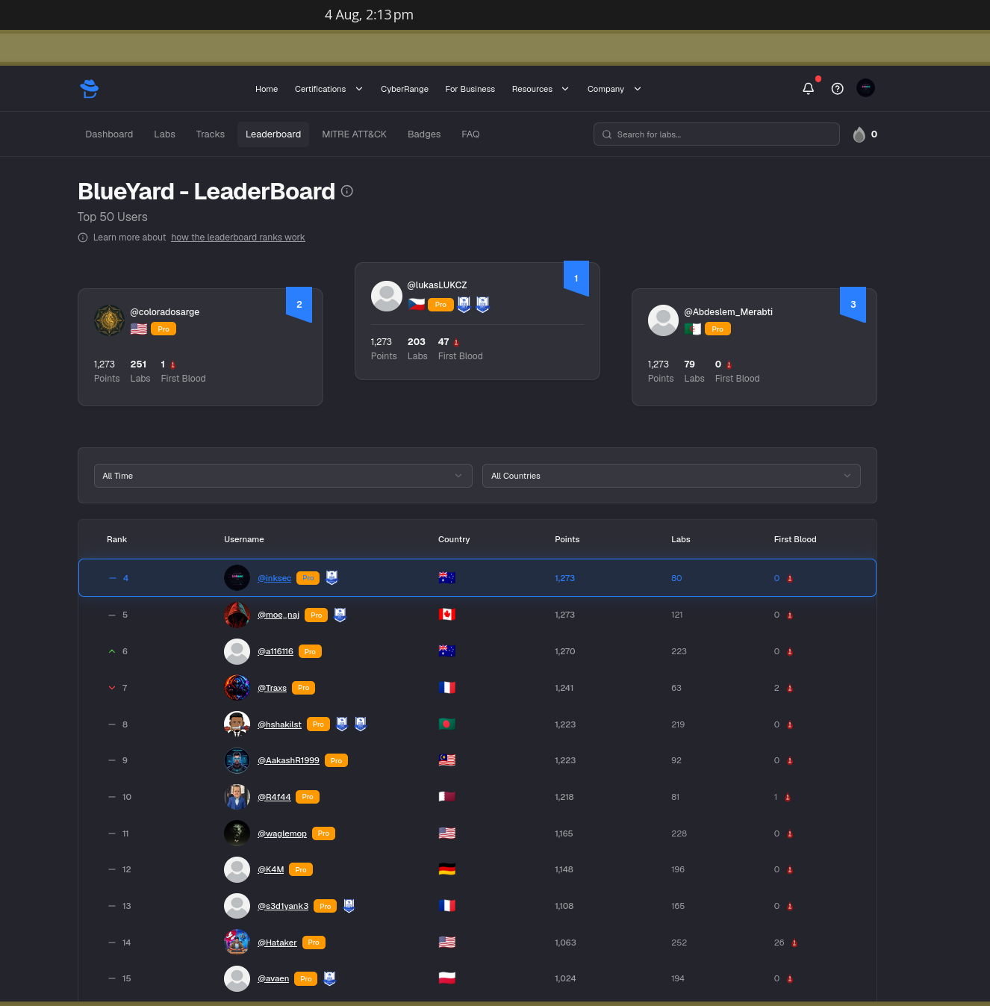The height and width of the screenshot is (1006, 990).
Task: Open the help question mark icon
Action: tap(838, 89)
